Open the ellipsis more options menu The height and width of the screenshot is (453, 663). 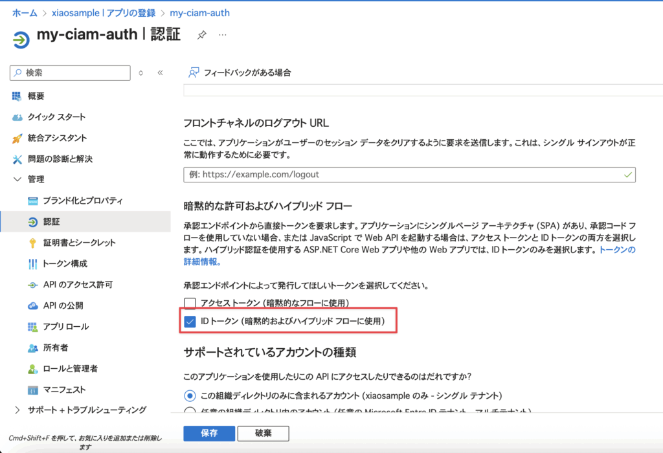[223, 35]
